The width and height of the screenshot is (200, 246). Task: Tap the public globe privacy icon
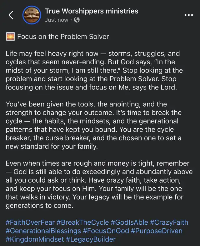[x=77, y=20]
